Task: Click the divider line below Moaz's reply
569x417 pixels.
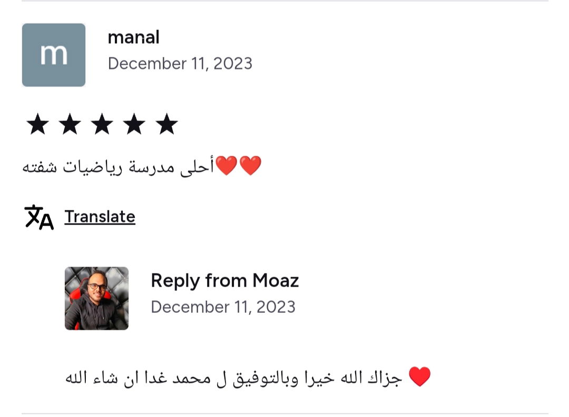Action: click(284, 413)
